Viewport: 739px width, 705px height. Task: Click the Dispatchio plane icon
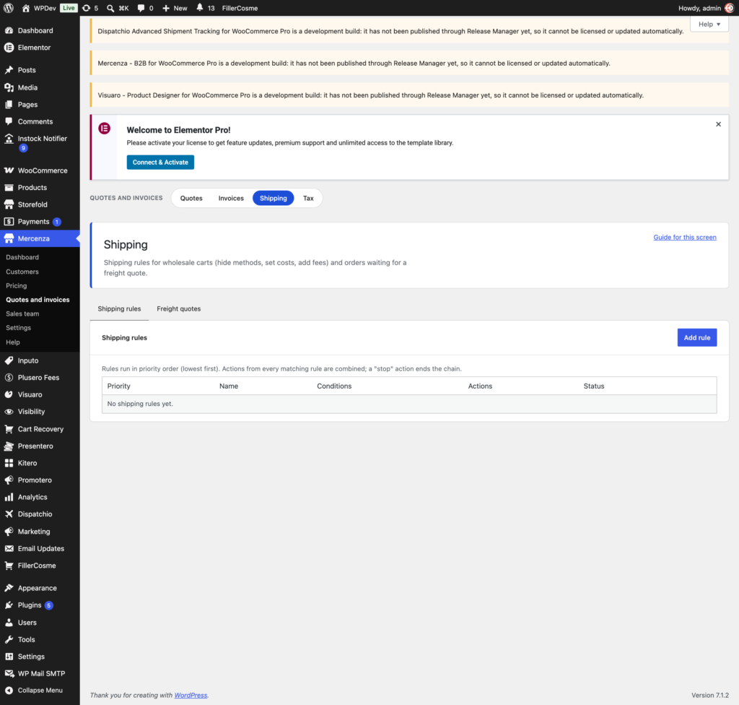coord(9,514)
